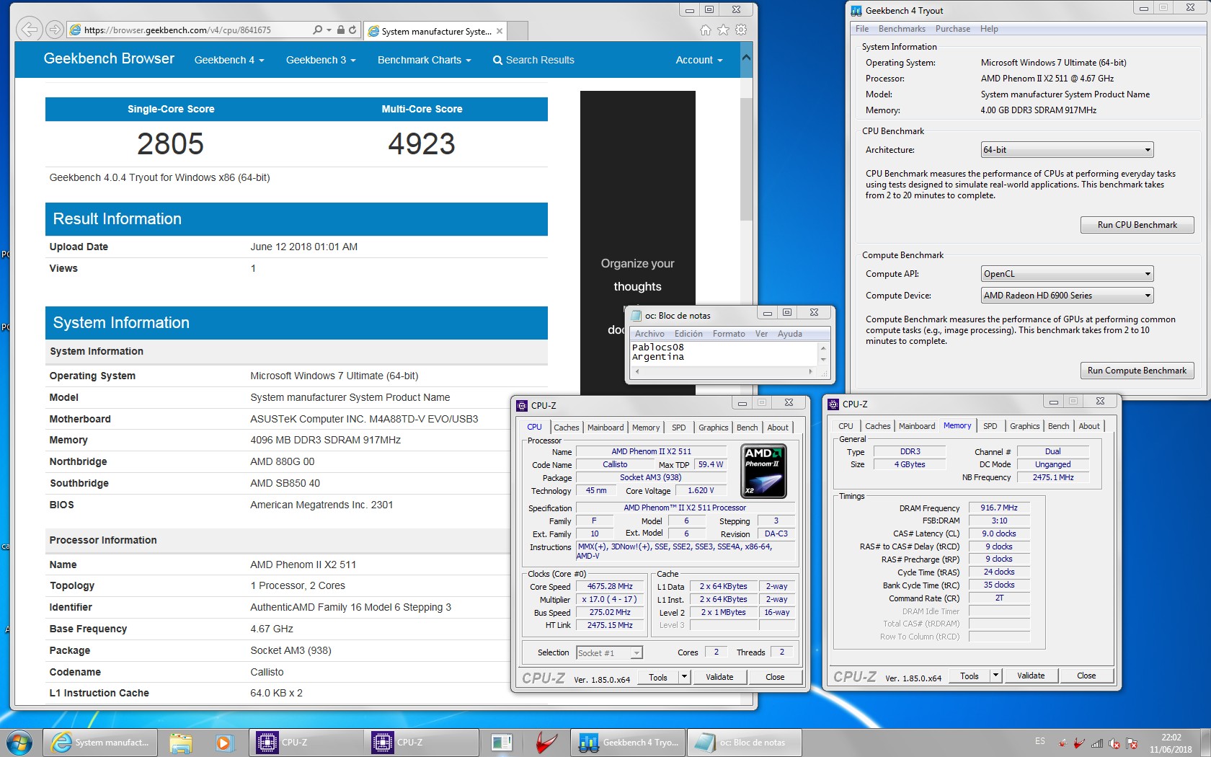Open the Archivo menu in Notepad
This screenshot has width=1211, height=757.
coord(649,334)
